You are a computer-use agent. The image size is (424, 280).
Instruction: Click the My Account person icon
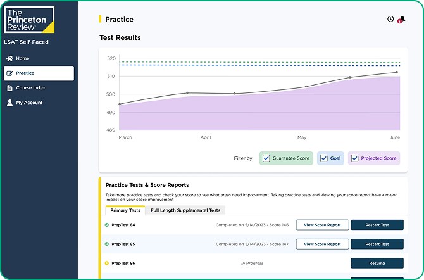click(x=9, y=103)
